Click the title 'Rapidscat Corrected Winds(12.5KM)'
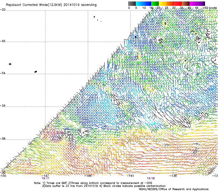Viewport: 218px width, 191px height. click(x=34, y=5)
